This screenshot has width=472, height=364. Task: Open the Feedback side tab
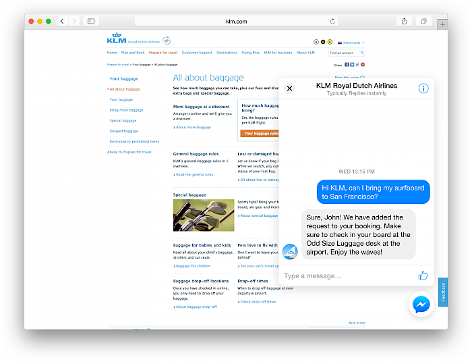coord(443,292)
